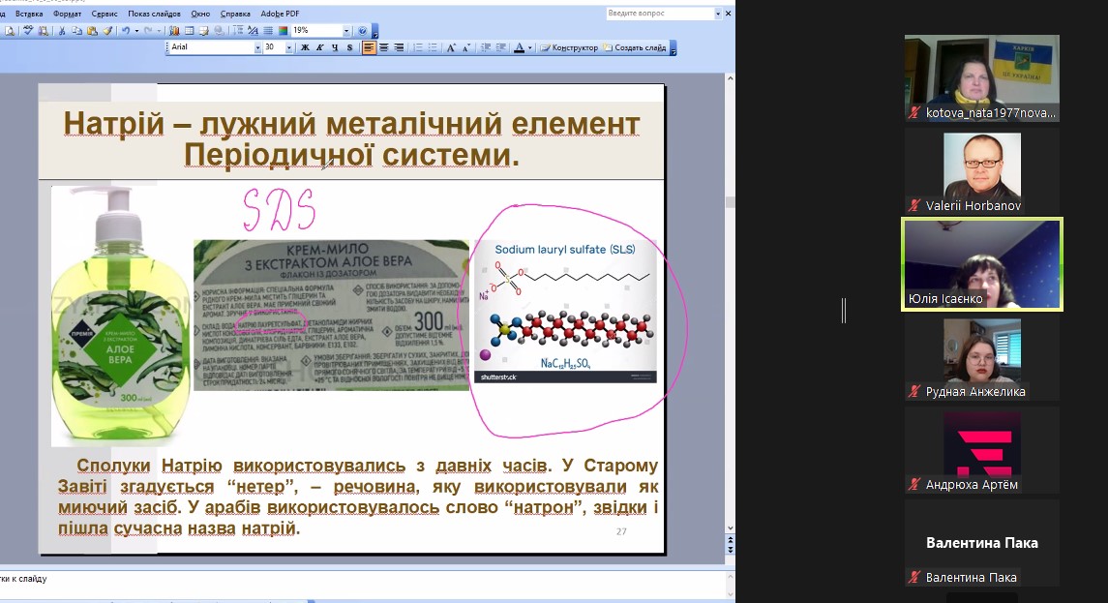Screen dimensions: 1108x603
Task: Run the spelling check tool
Action: click(x=28, y=31)
